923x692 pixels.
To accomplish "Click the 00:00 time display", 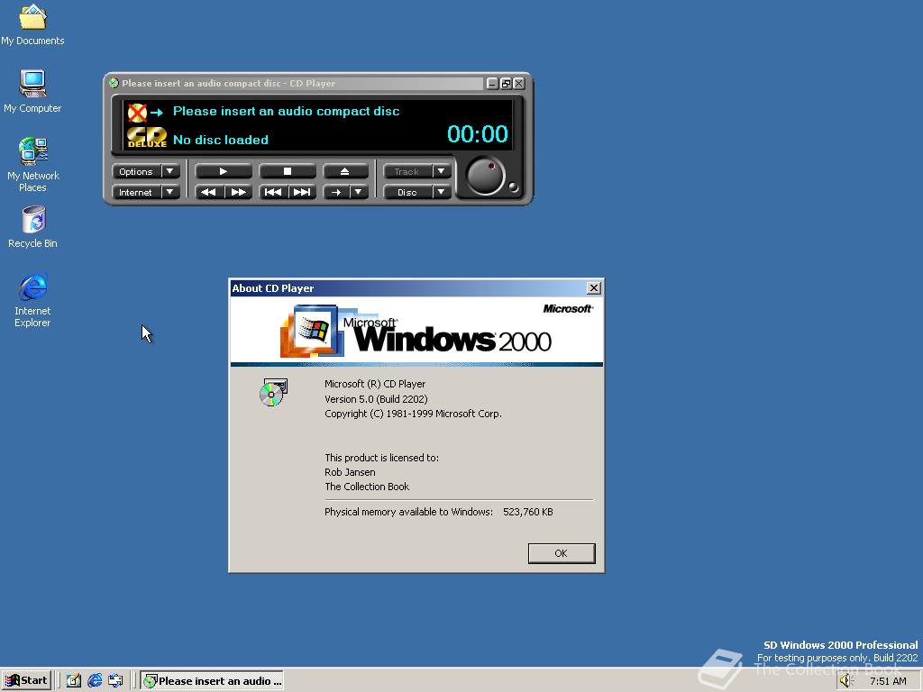I will [478, 134].
